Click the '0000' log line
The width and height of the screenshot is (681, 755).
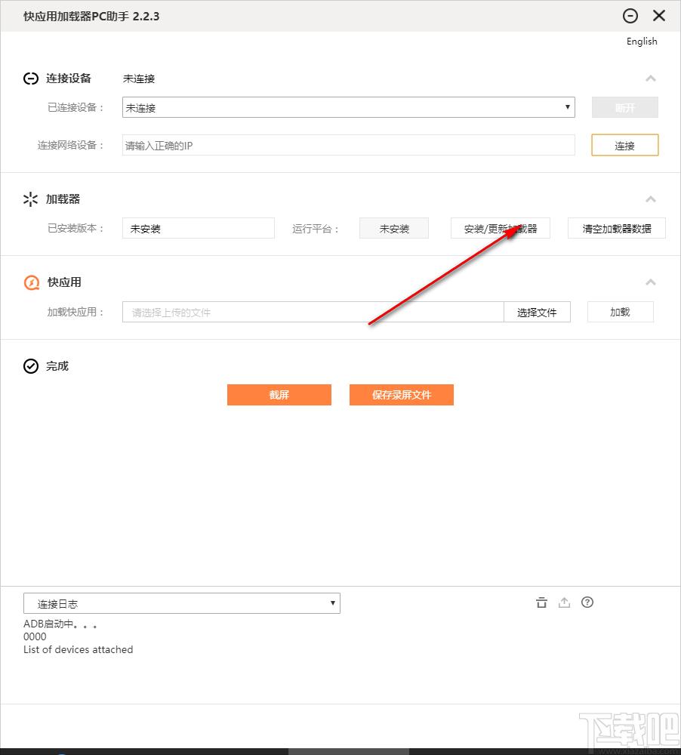pos(35,636)
